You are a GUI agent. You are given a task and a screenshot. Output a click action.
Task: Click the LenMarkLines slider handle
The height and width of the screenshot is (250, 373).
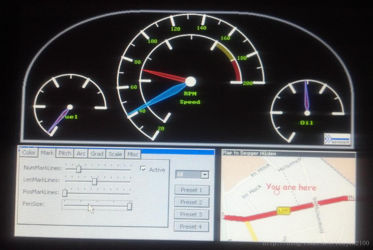pyautogui.click(x=94, y=182)
